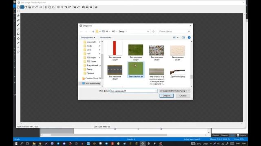Click the Zoom in magnifier icon
The image size is (261, 146).
pos(83,7)
